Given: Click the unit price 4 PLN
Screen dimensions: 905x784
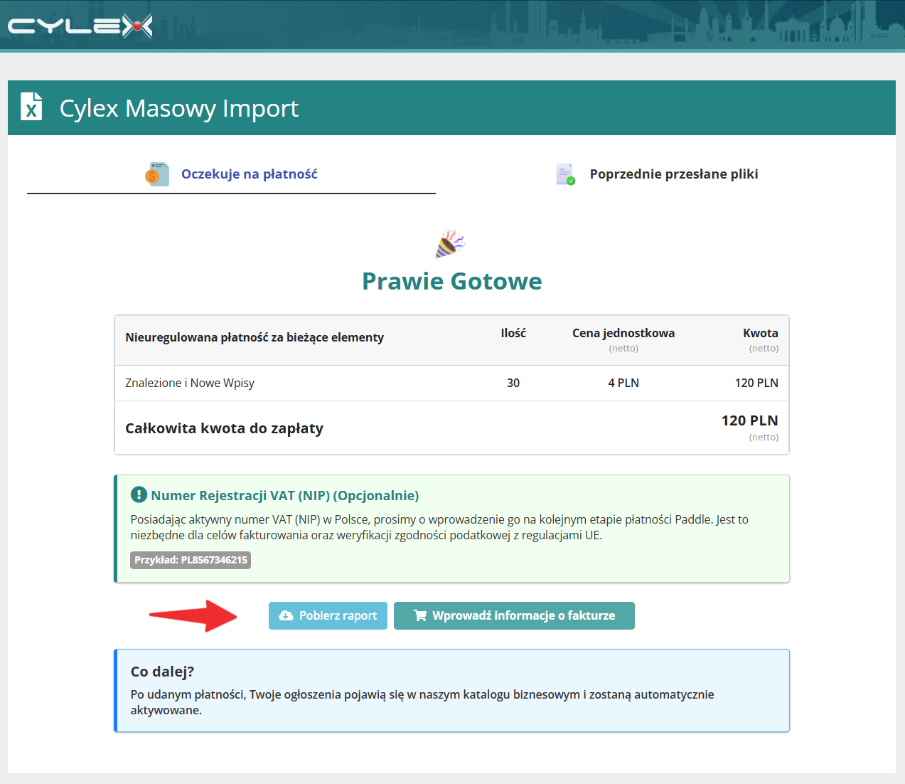Looking at the screenshot, I should (x=623, y=383).
